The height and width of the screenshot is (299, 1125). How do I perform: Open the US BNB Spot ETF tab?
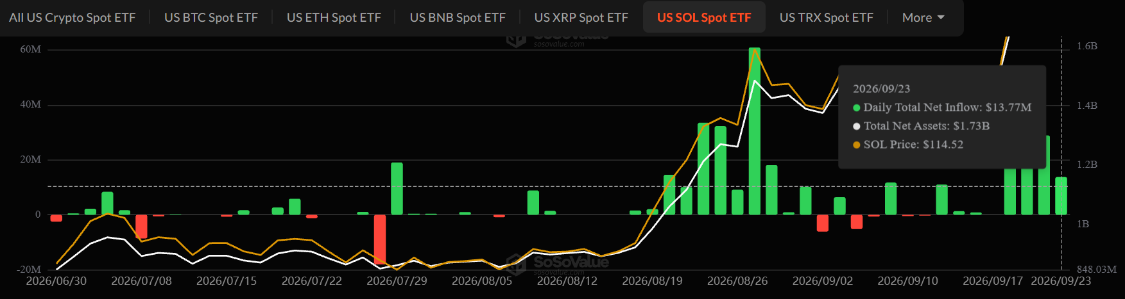point(458,17)
